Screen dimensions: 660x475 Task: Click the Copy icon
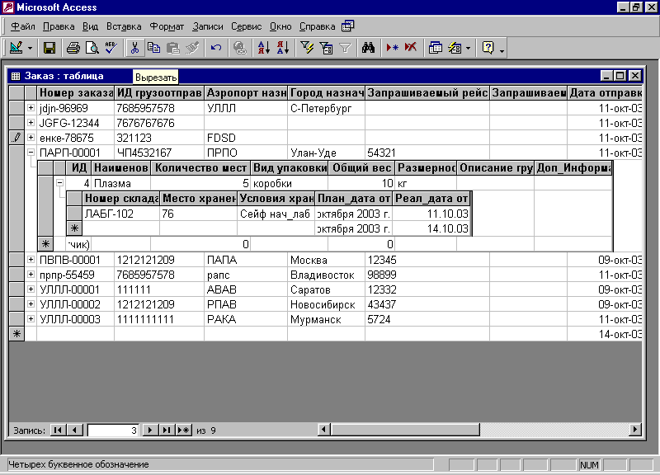point(153,48)
